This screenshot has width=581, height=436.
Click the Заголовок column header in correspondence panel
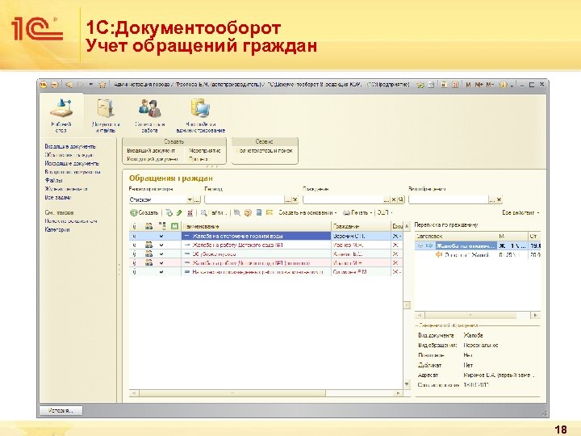click(456, 236)
